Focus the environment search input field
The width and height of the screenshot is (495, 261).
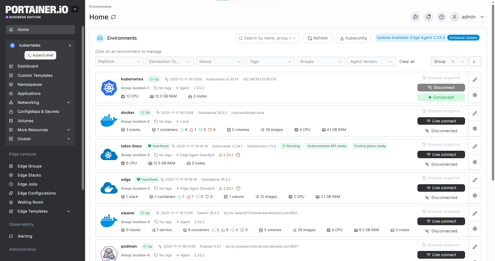267,38
